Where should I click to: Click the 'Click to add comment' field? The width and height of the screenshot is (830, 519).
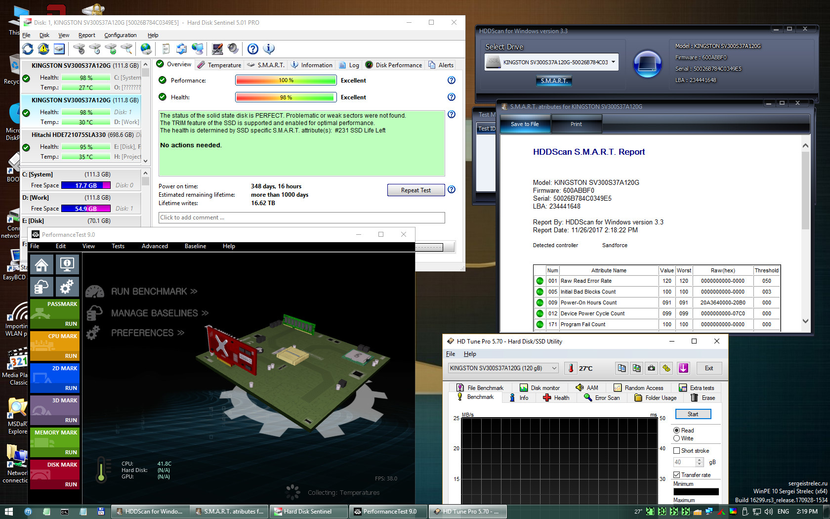pyautogui.click(x=302, y=217)
